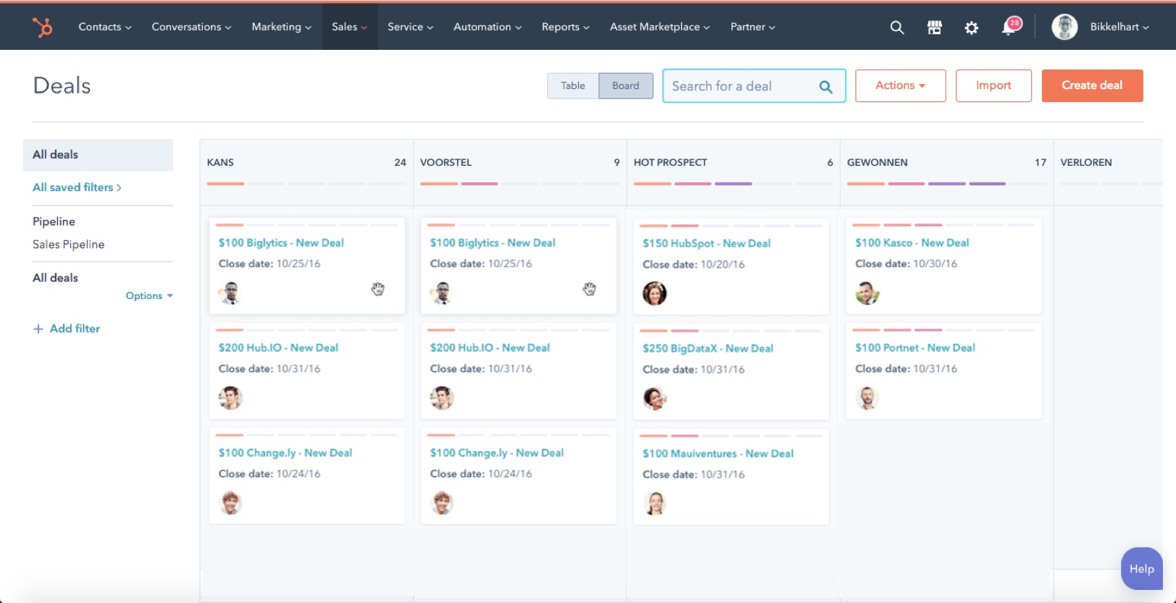Open the $250 BigDataX - New Deal
Screen dimensions: 1176x603
tap(708, 349)
